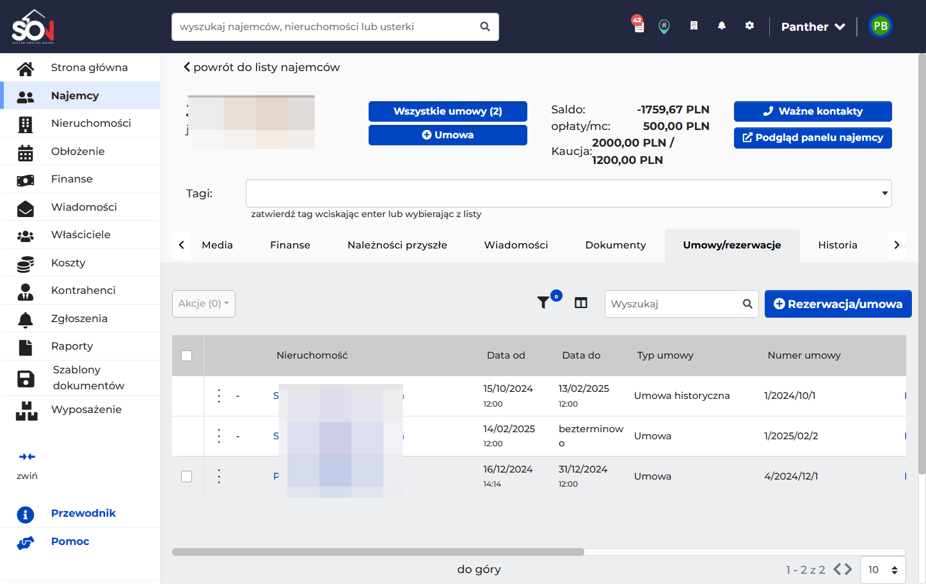Add a new Umowa with the plus button
926x584 pixels.
click(448, 135)
